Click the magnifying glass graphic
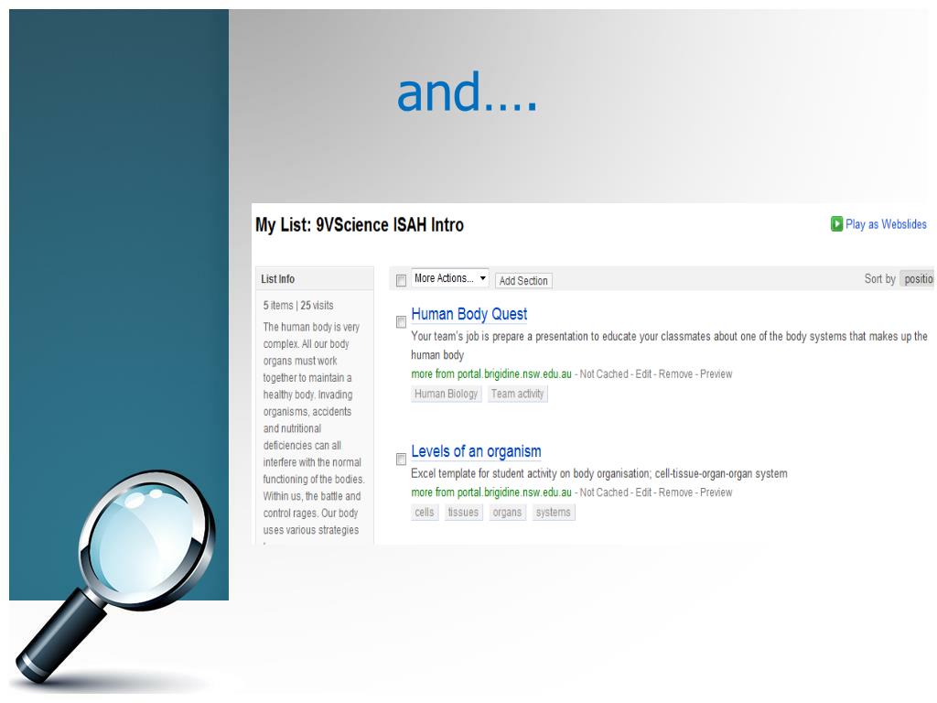 [115, 577]
